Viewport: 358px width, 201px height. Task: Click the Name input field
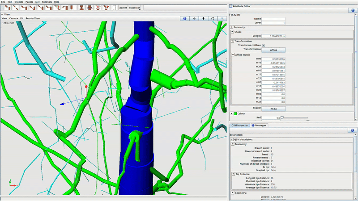[x=273, y=19]
